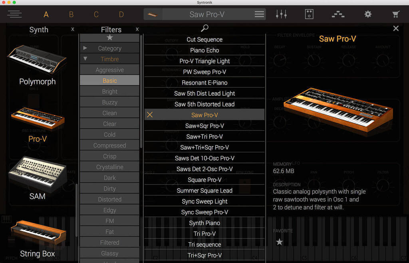This screenshot has height=263, width=409.
Task: Deselect Saw Pro-V with its X icon
Action: (x=150, y=115)
